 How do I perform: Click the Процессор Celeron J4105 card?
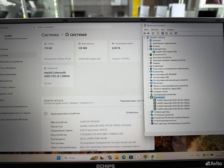click(x=58, y=76)
